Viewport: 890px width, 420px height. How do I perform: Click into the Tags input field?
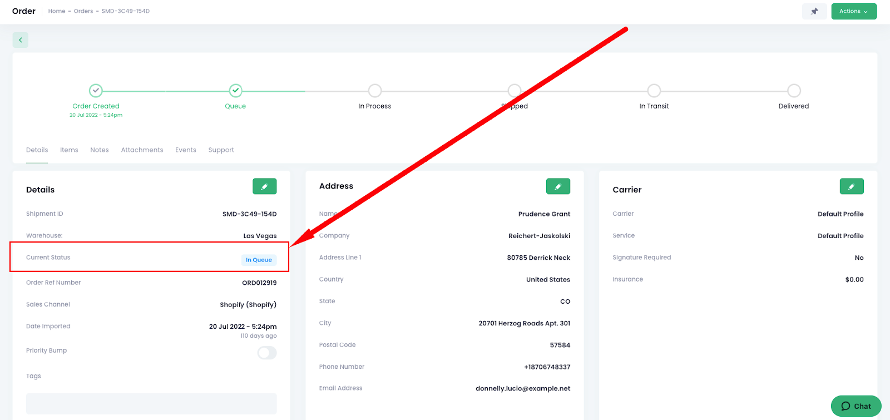151,403
